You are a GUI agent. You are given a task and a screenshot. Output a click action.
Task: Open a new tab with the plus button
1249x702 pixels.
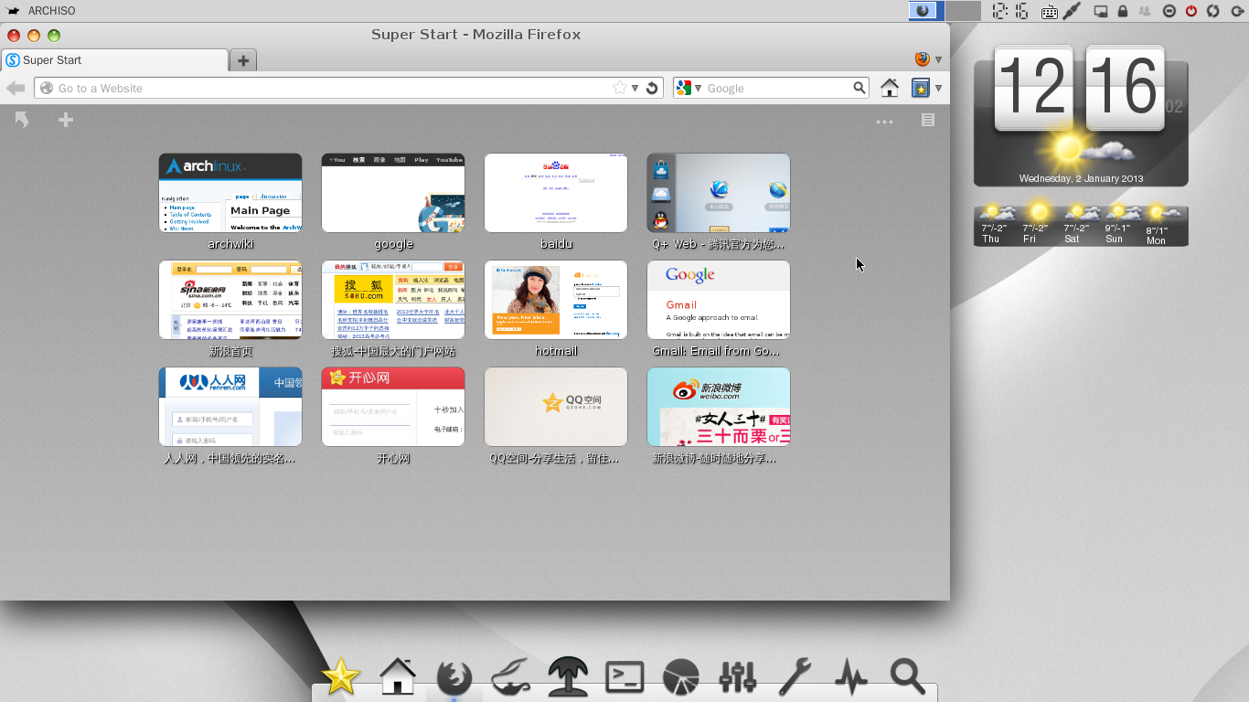pyautogui.click(x=243, y=60)
